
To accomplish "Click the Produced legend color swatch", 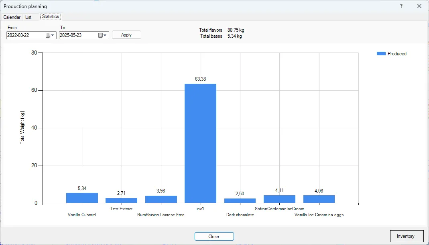I will tap(381, 54).
